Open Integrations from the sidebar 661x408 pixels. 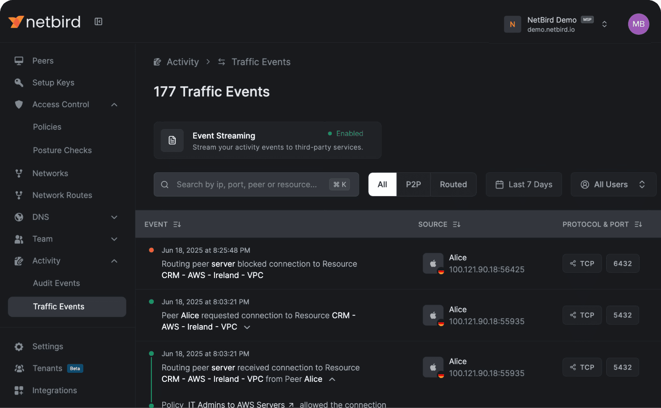pyautogui.click(x=55, y=390)
